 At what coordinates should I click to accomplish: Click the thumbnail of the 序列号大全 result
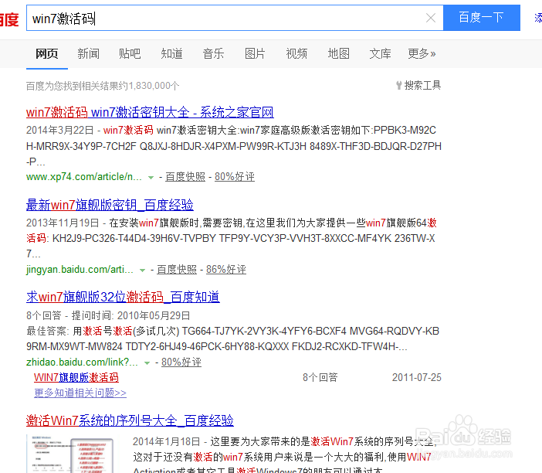coord(71,454)
